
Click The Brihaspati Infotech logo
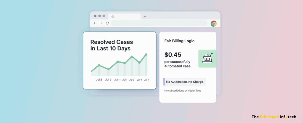coord(274,117)
